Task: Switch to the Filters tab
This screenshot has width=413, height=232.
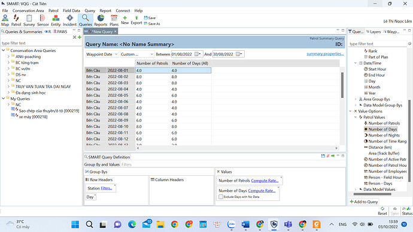Action: [126, 164]
